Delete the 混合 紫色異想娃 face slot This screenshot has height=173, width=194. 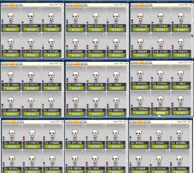[104, 35]
